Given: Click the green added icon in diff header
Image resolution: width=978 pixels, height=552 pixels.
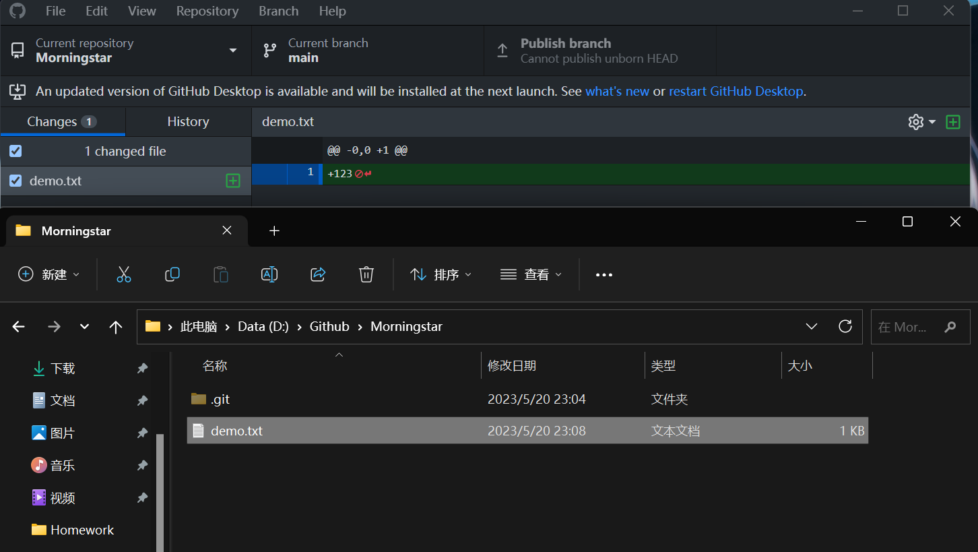Looking at the screenshot, I should (x=953, y=122).
